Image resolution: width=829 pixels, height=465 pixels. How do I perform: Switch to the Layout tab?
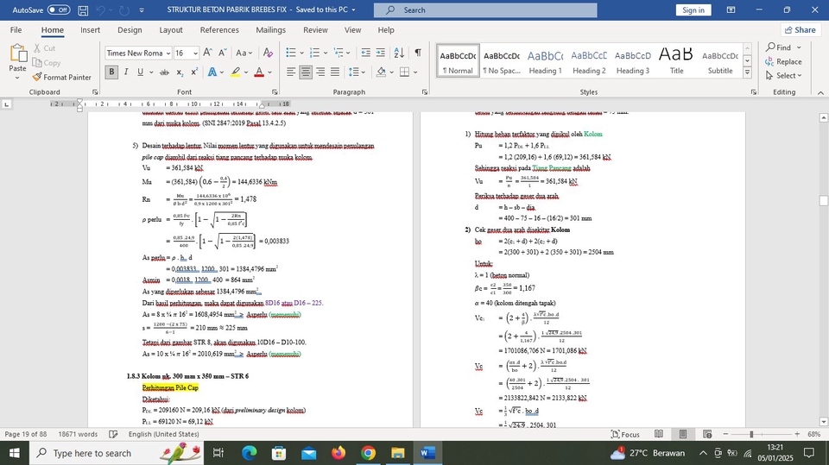pos(171,30)
